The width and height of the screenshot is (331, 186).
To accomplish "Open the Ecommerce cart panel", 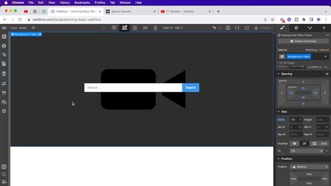I will pos(4,93).
